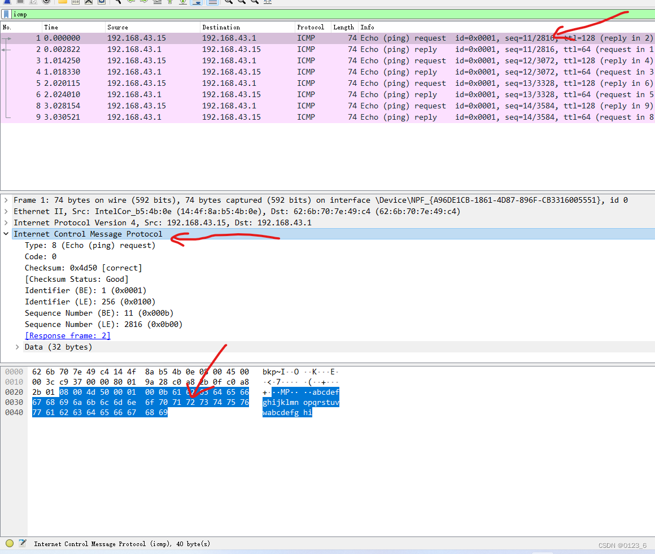
Task: Select the Frame 1 summary line
Action: pyautogui.click(x=320, y=200)
